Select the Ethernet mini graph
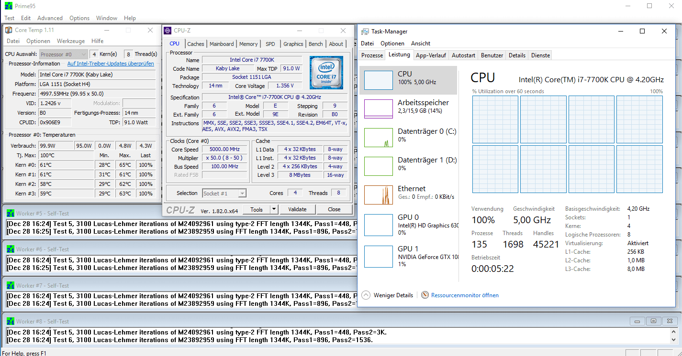Viewport: 682px width, 356px height. [x=378, y=194]
